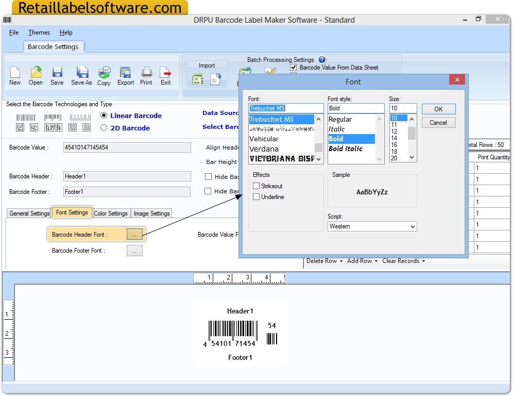Confirm font selection with OK

[438, 109]
